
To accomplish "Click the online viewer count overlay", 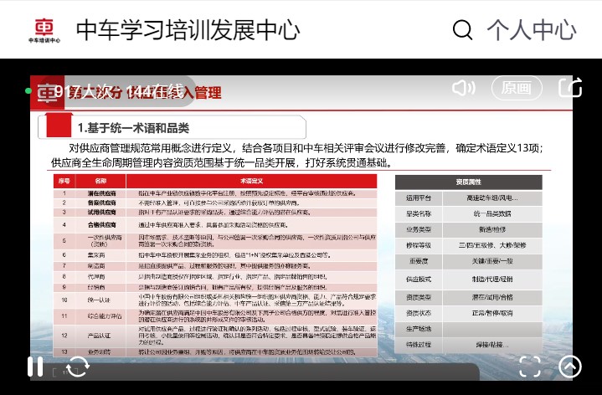I will pos(119,91).
